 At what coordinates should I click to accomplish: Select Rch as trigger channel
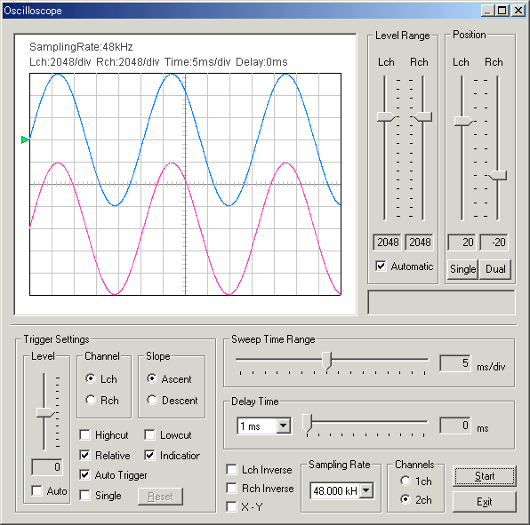coord(91,400)
